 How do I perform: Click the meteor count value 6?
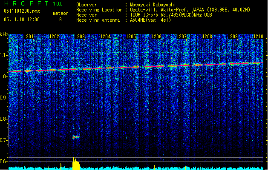coord(61,20)
